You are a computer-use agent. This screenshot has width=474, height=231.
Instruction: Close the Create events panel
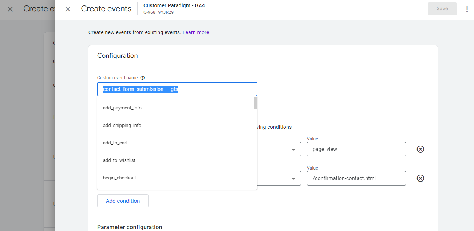tap(68, 9)
